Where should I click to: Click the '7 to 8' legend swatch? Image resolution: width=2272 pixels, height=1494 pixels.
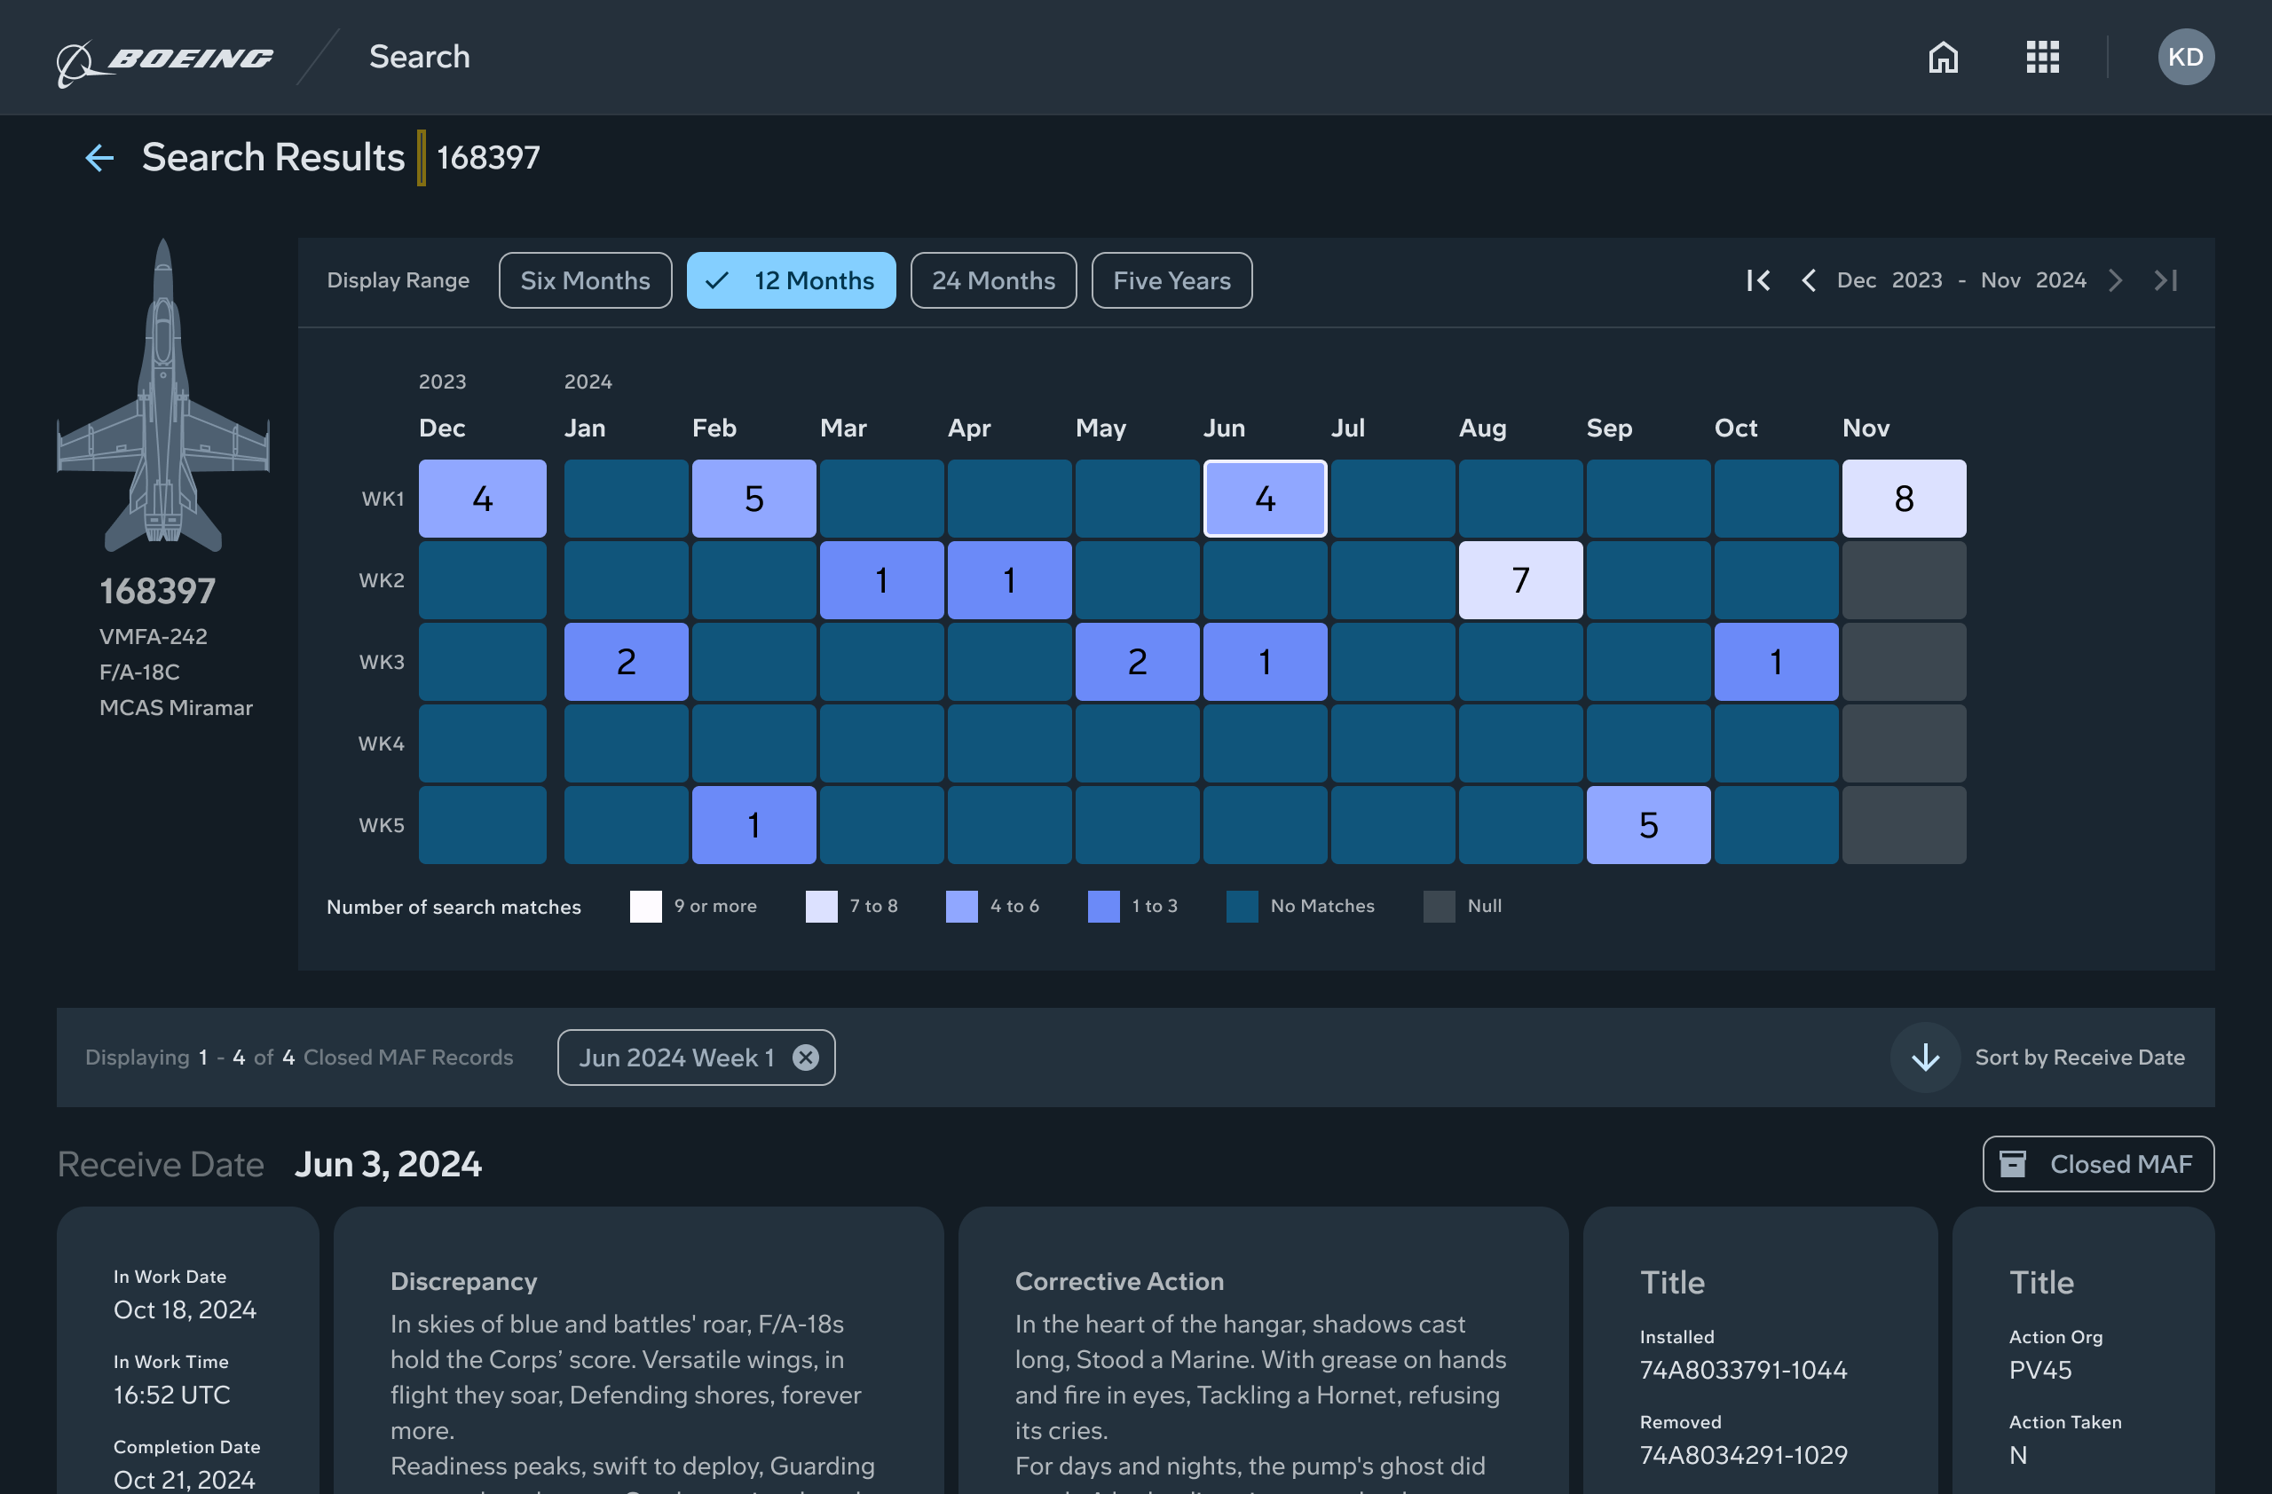click(x=822, y=907)
